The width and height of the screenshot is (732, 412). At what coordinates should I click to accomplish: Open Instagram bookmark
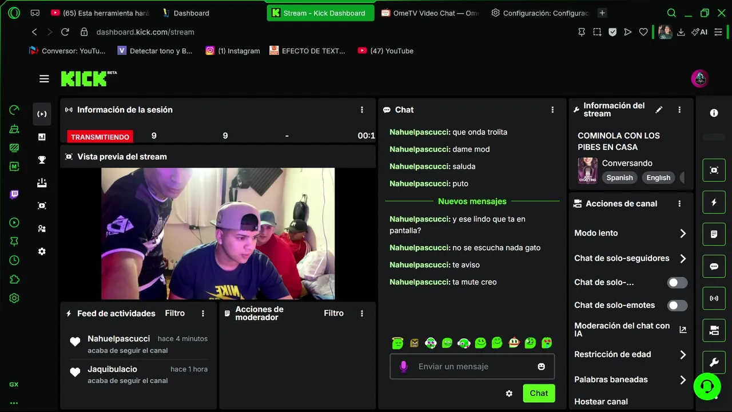233,51
